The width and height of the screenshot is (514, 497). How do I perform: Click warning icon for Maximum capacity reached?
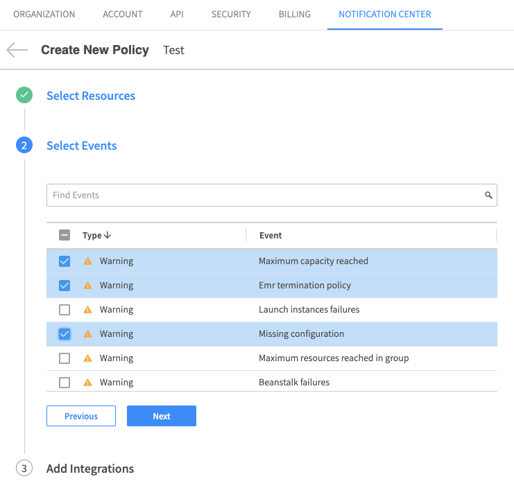click(x=87, y=261)
